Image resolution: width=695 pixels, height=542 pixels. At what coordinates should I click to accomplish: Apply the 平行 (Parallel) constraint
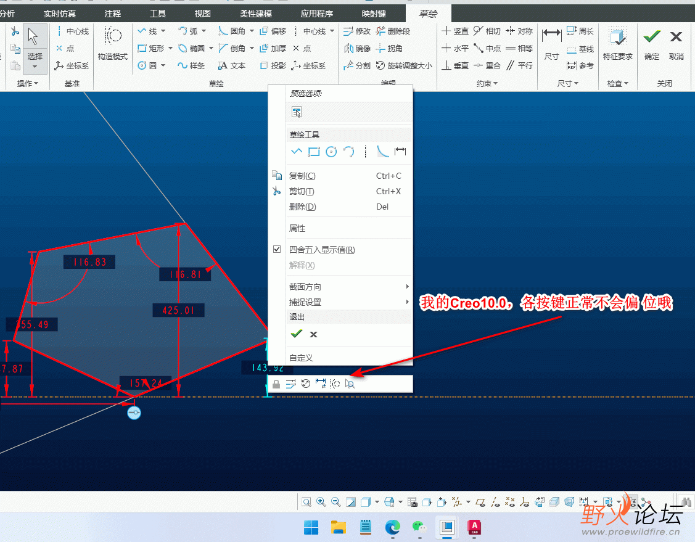[519, 65]
